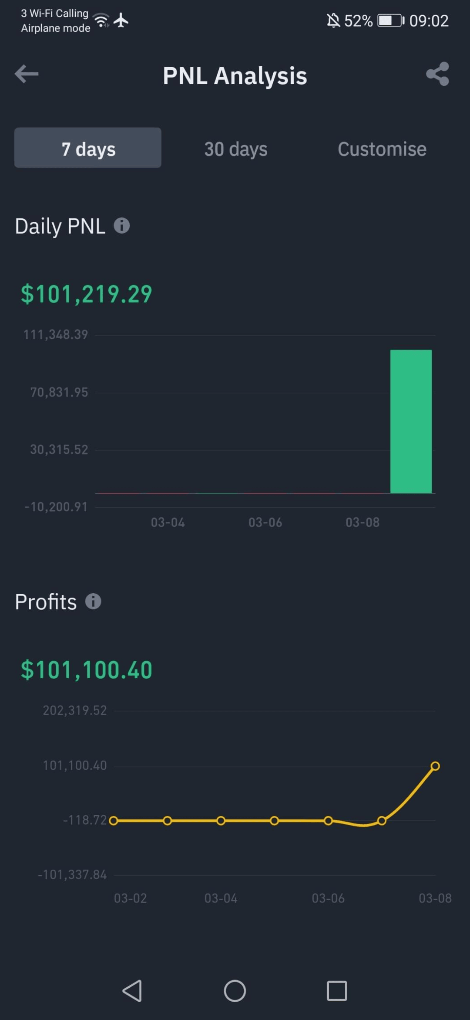This screenshot has width=470, height=1020.
Task: Tap last profit point on 03-08
Action: [435, 766]
